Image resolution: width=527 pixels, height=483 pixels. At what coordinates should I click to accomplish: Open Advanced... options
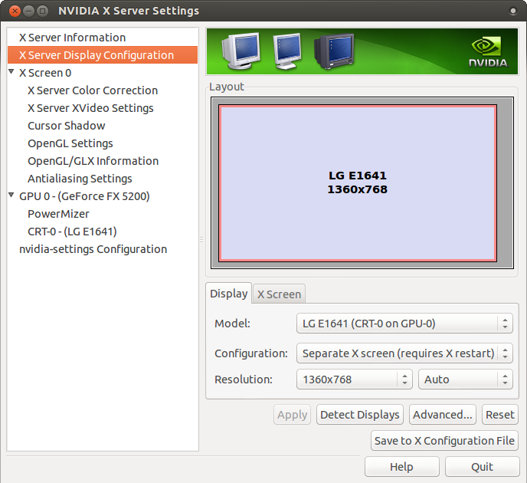[443, 415]
